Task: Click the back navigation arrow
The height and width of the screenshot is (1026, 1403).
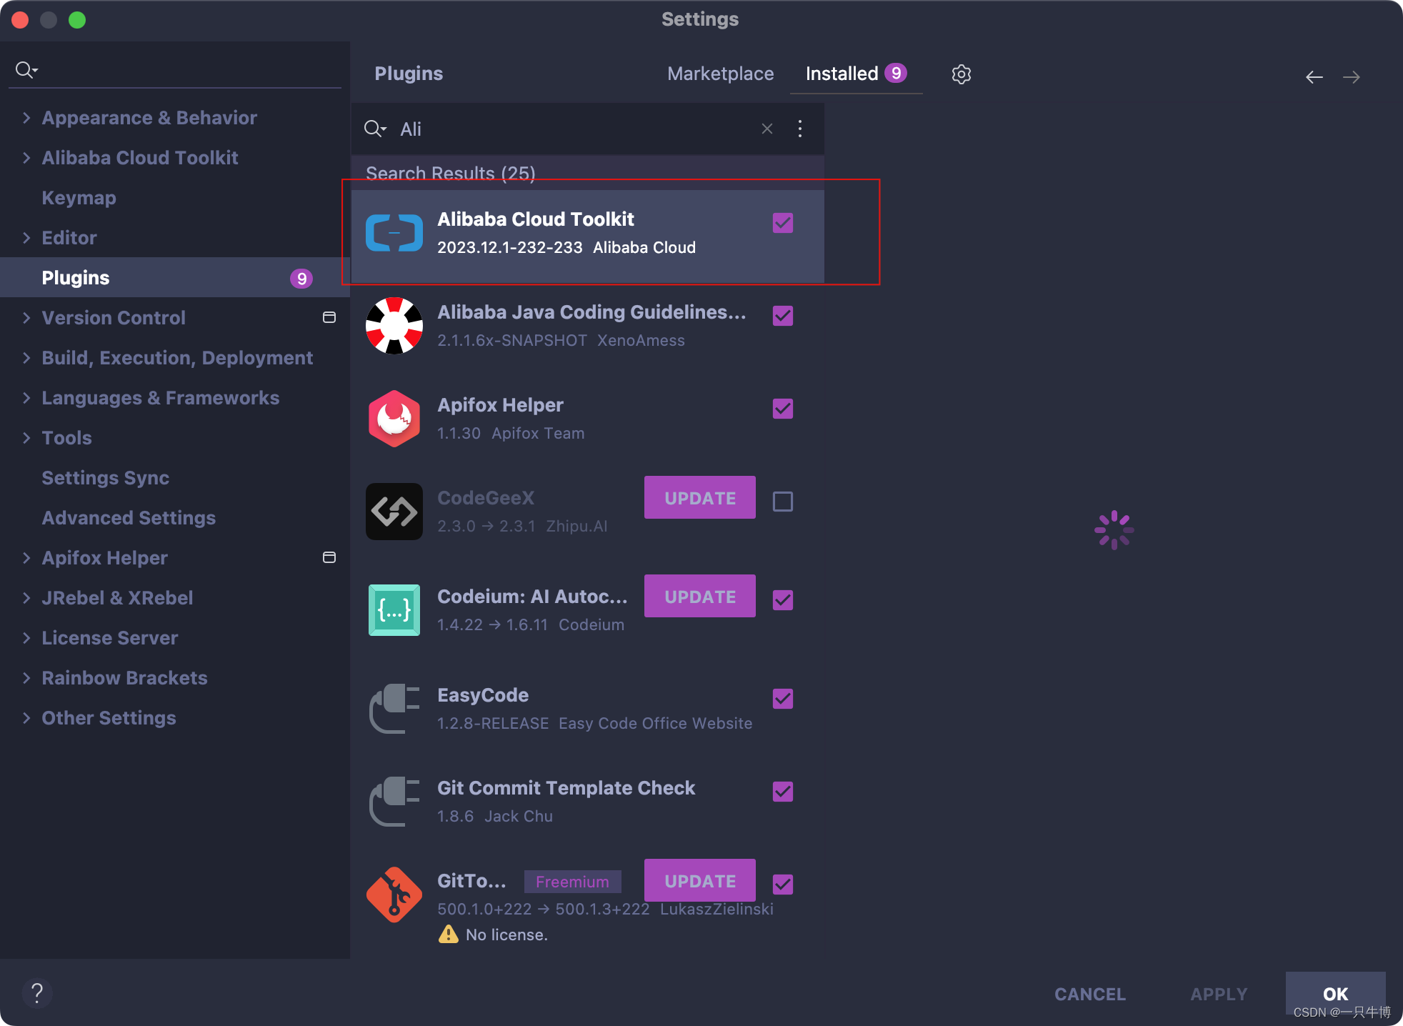Action: click(1314, 77)
